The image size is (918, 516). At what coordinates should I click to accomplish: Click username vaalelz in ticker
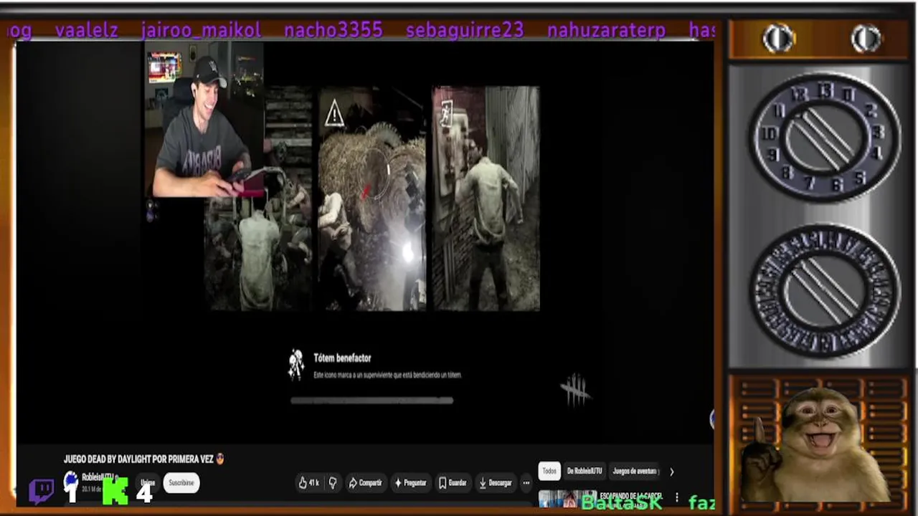pyautogui.click(x=86, y=30)
